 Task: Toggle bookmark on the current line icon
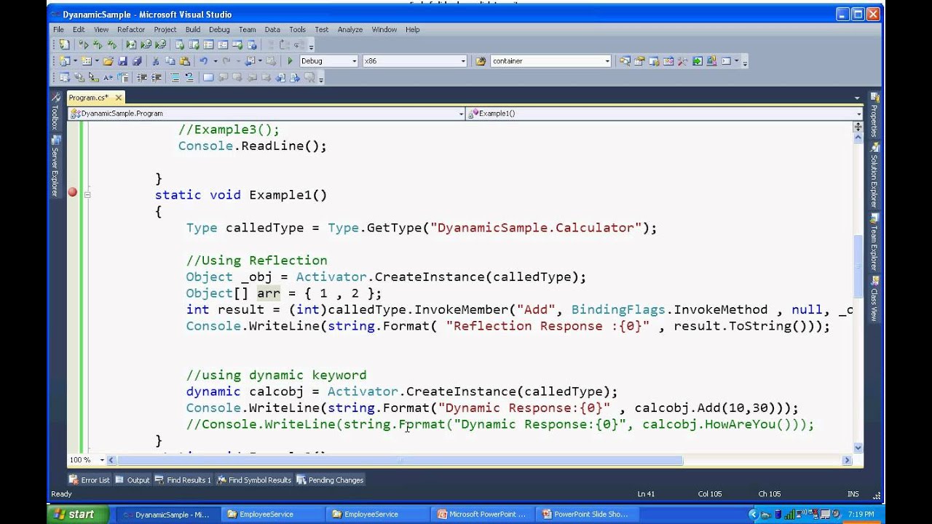click(209, 77)
